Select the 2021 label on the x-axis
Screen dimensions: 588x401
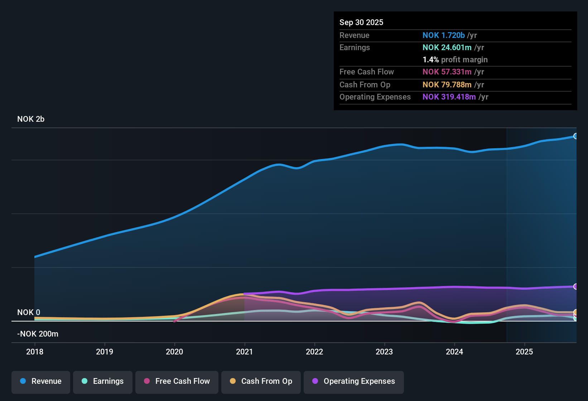[245, 352]
